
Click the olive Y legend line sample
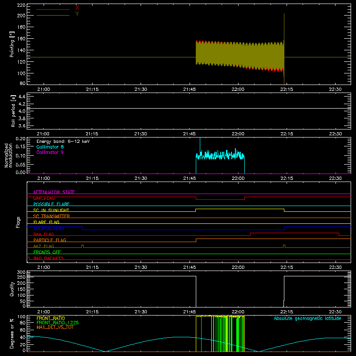[53, 15]
